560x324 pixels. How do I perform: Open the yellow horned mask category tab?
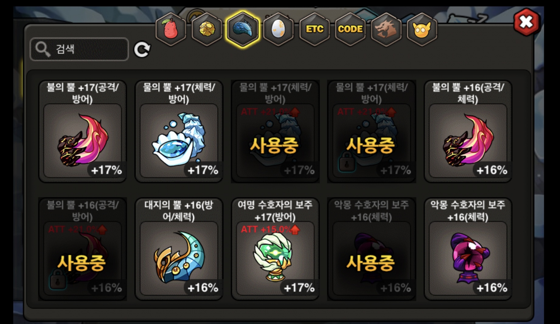pyautogui.click(x=422, y=29)
